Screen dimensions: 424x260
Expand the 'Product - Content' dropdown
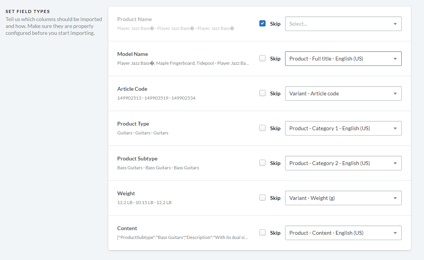[343, 233]
